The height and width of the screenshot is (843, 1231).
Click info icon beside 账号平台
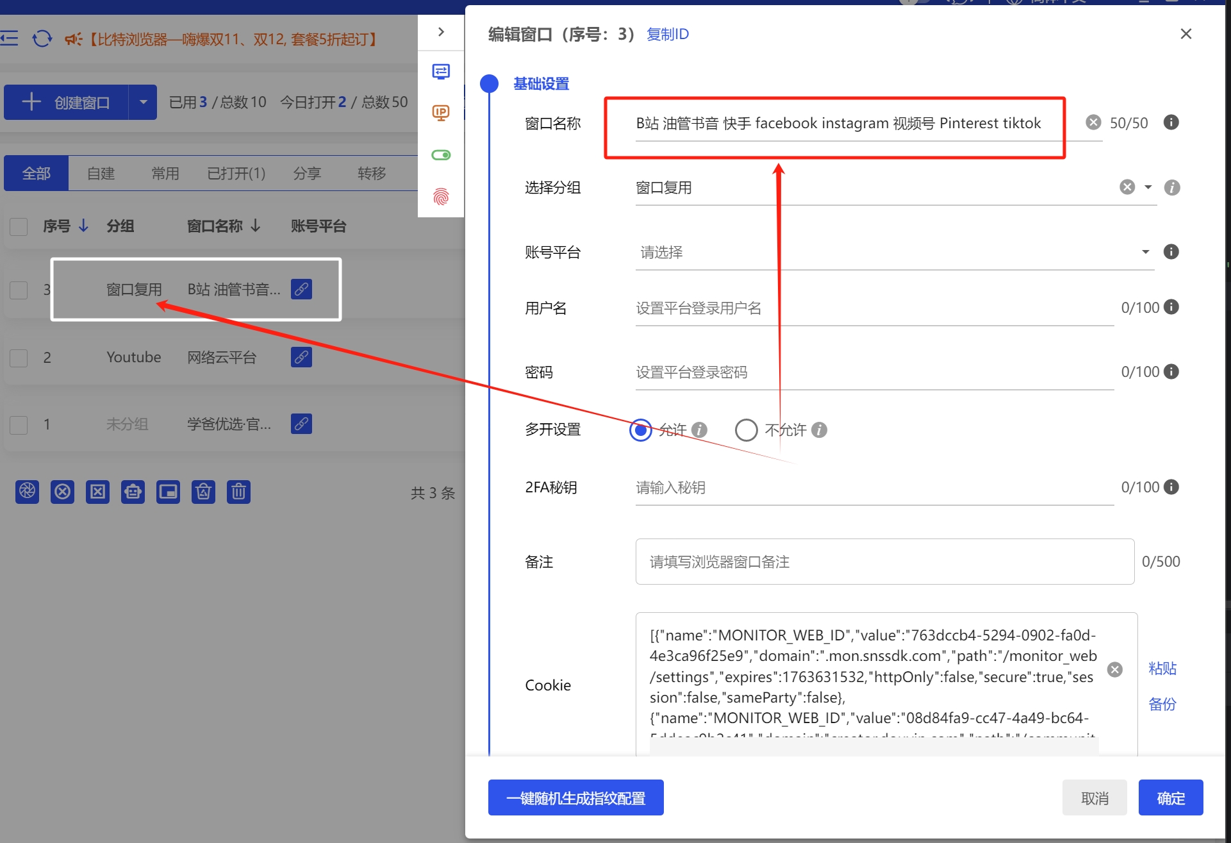coord(1171,251)
